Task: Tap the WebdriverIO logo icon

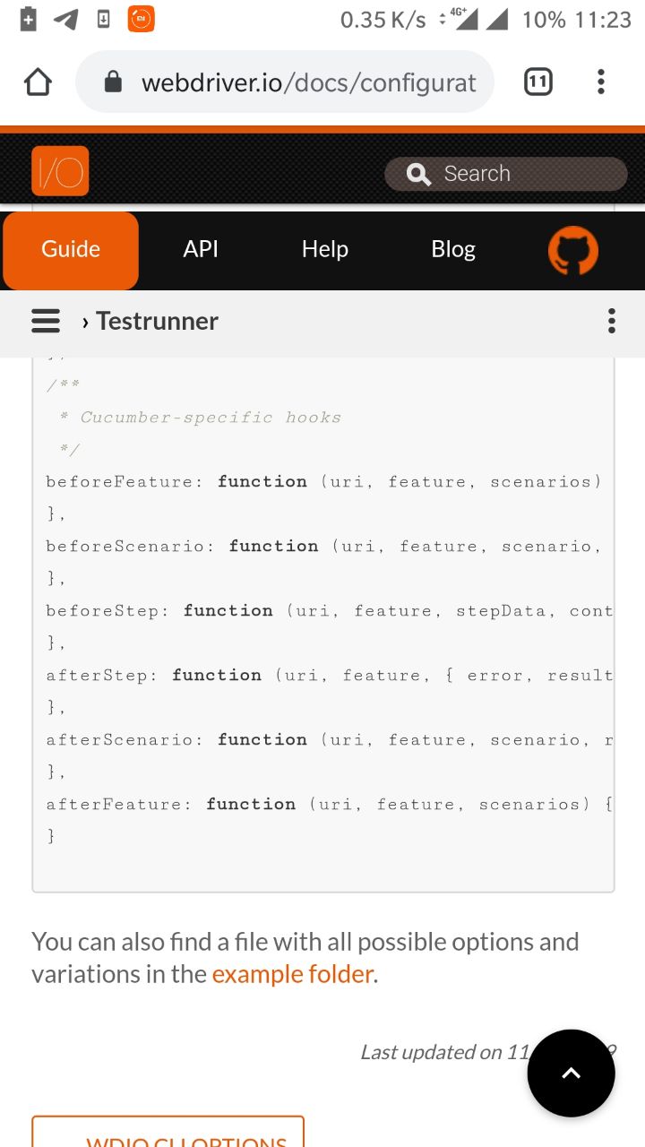Action: pyautogui.click(x=60, y=171)
